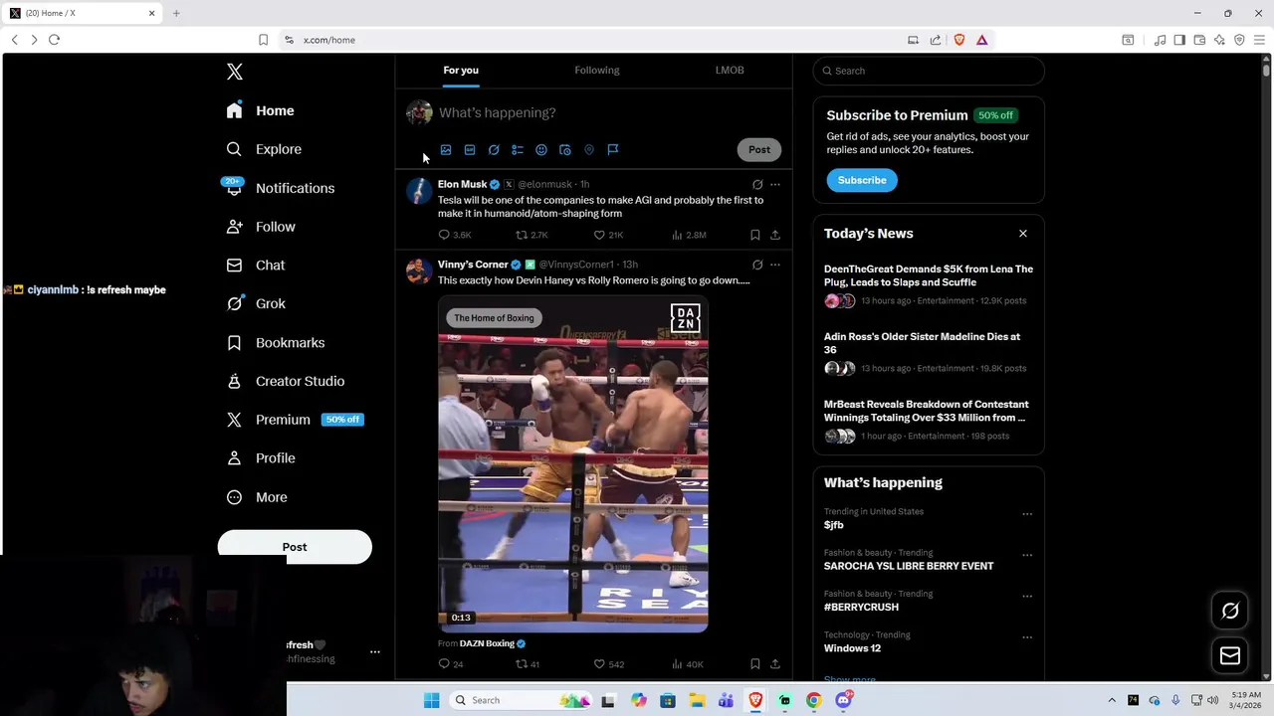Open more options for $jfb trend
Screen dimensions: 1274x716
point(1027,514)
